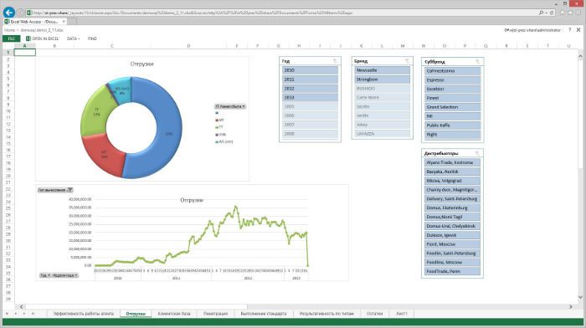Viewport: 586px width, 328px height.
Task: Select Night in the Суббренд slicer
Action: [x=452, y=134]
